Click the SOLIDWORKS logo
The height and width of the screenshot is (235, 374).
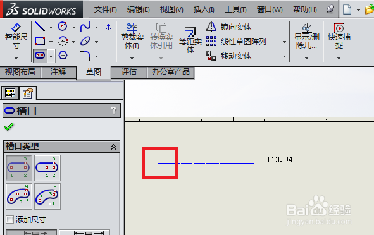coord(41,9)
